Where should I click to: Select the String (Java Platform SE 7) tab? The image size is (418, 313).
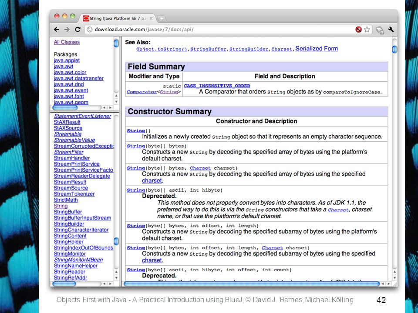pyautogui.click(x=117, y=18)
